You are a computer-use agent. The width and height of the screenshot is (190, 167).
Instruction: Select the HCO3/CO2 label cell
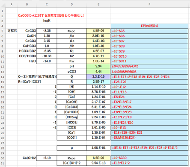(27, 51)
